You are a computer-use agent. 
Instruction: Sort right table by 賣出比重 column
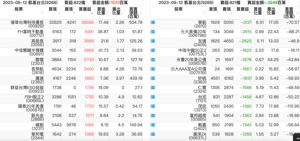pyautogui.click(x=271, y=11)
